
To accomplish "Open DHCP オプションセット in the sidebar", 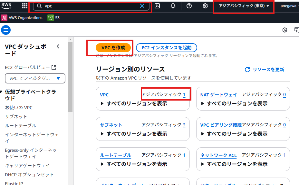I will coord(29,174).
